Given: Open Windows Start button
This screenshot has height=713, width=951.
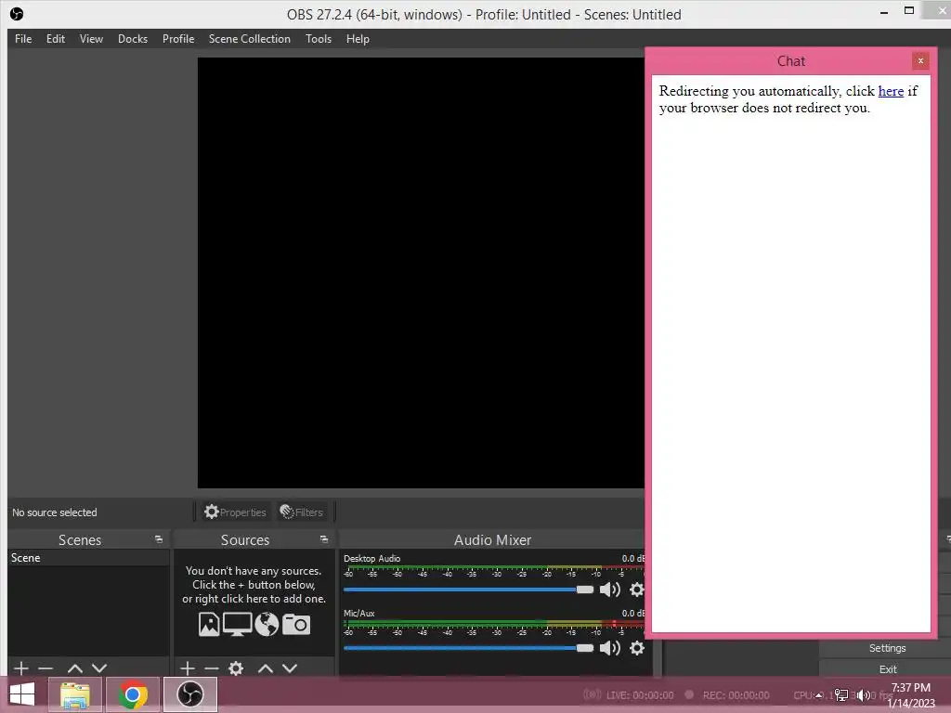Looking at the screenshot, I should [x=22, y=694].
